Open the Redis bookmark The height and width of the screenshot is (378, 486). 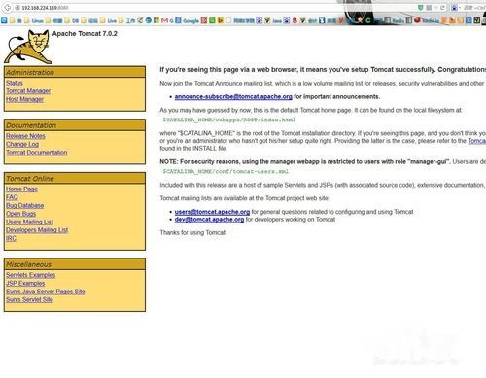(x=395, y=20)
